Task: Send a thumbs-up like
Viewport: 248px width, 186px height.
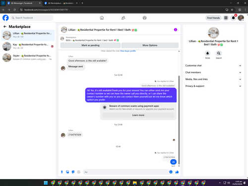Action: pyautogui.click(x=177, y=172)
